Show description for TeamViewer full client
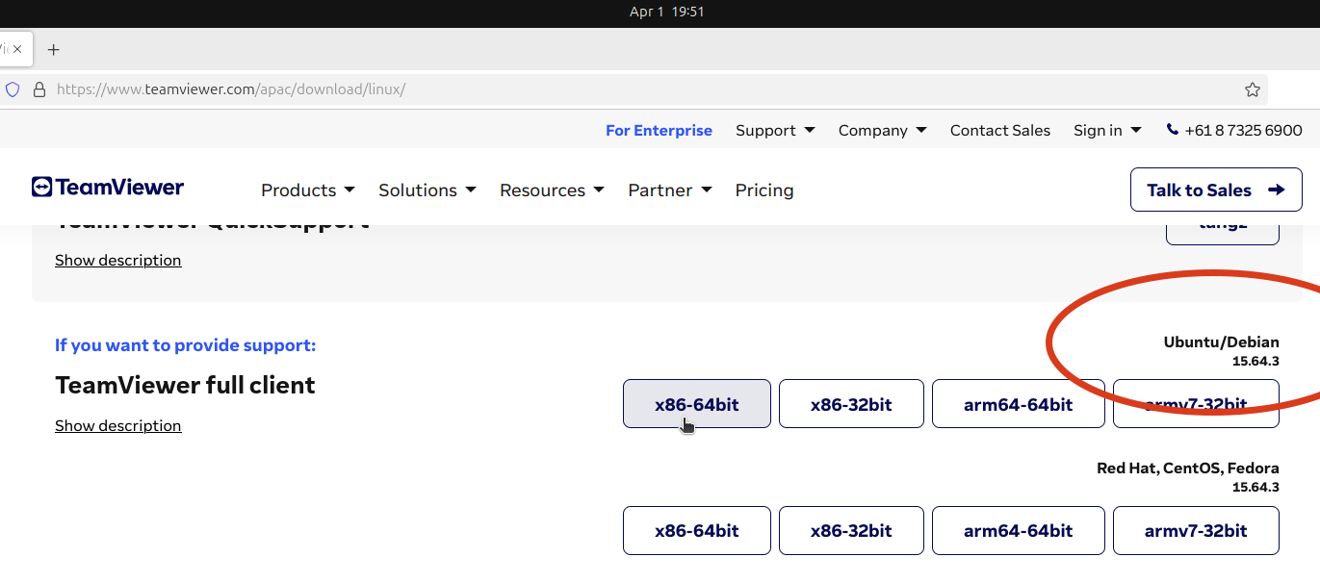 click(x=117, y=425)
